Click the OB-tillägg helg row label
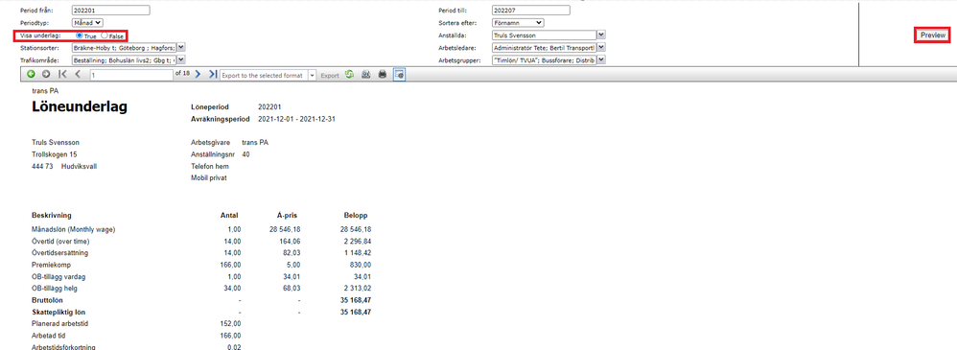Image resolution: width=957 pixels, height=350 pixels. pos(55,288)
